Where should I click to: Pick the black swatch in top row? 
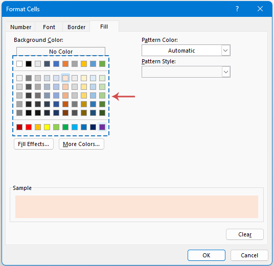click(29, 64)
